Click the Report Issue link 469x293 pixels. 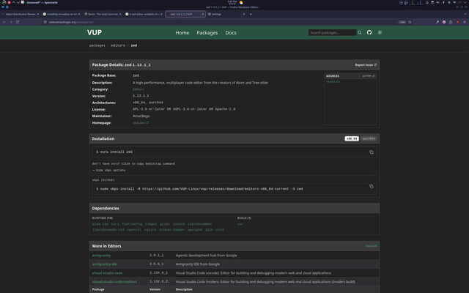[x=366, y=65]
